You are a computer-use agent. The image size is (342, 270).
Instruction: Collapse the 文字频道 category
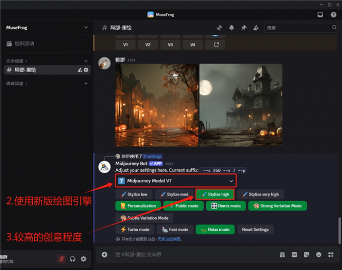[x=17, y=61]
